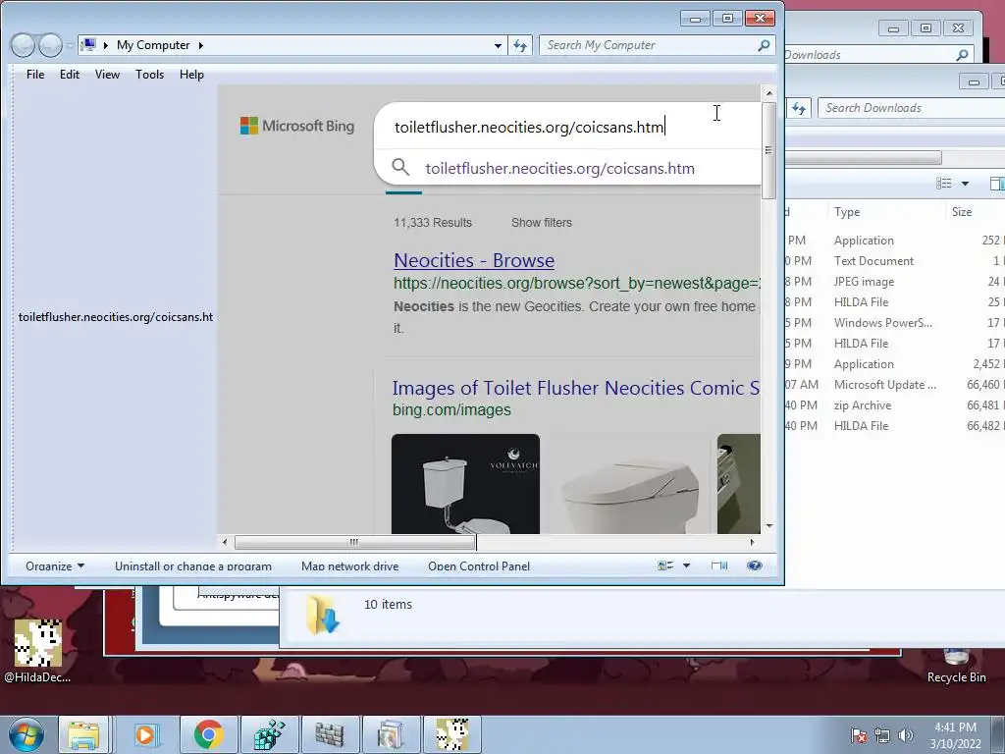Sort by the Size column in Downloads
Viewport: 1005px width, 754px height.
click(962, 212)
